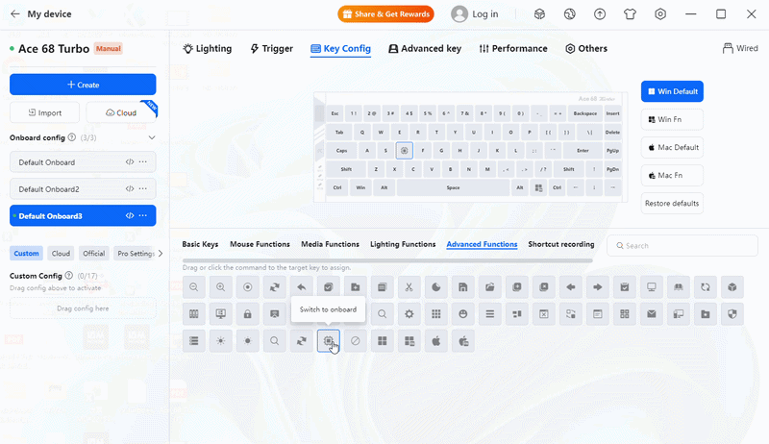Screen dimensions: 769x444
Task: Click the Create button
Action: point(83,85)
